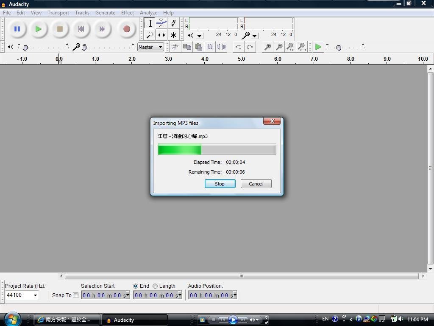Click the Stop transport button in the toolbar
The image size is (434, 326).
pyautogui.click(x=60, y=29)
